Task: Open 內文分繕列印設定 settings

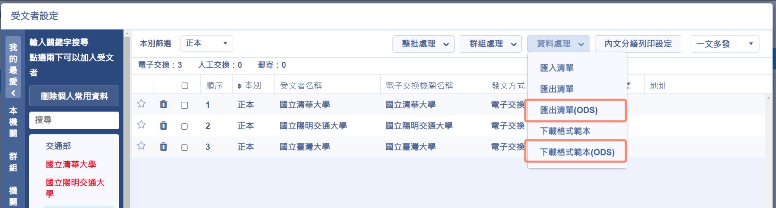Action: [638, 44]
